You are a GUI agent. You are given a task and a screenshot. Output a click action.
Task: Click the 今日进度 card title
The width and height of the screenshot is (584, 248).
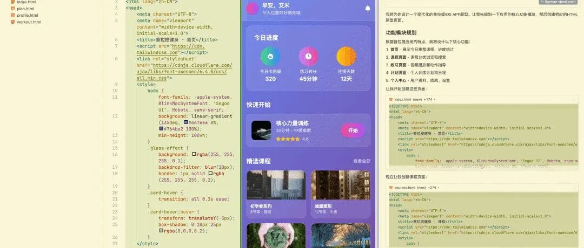coord(266,38)
